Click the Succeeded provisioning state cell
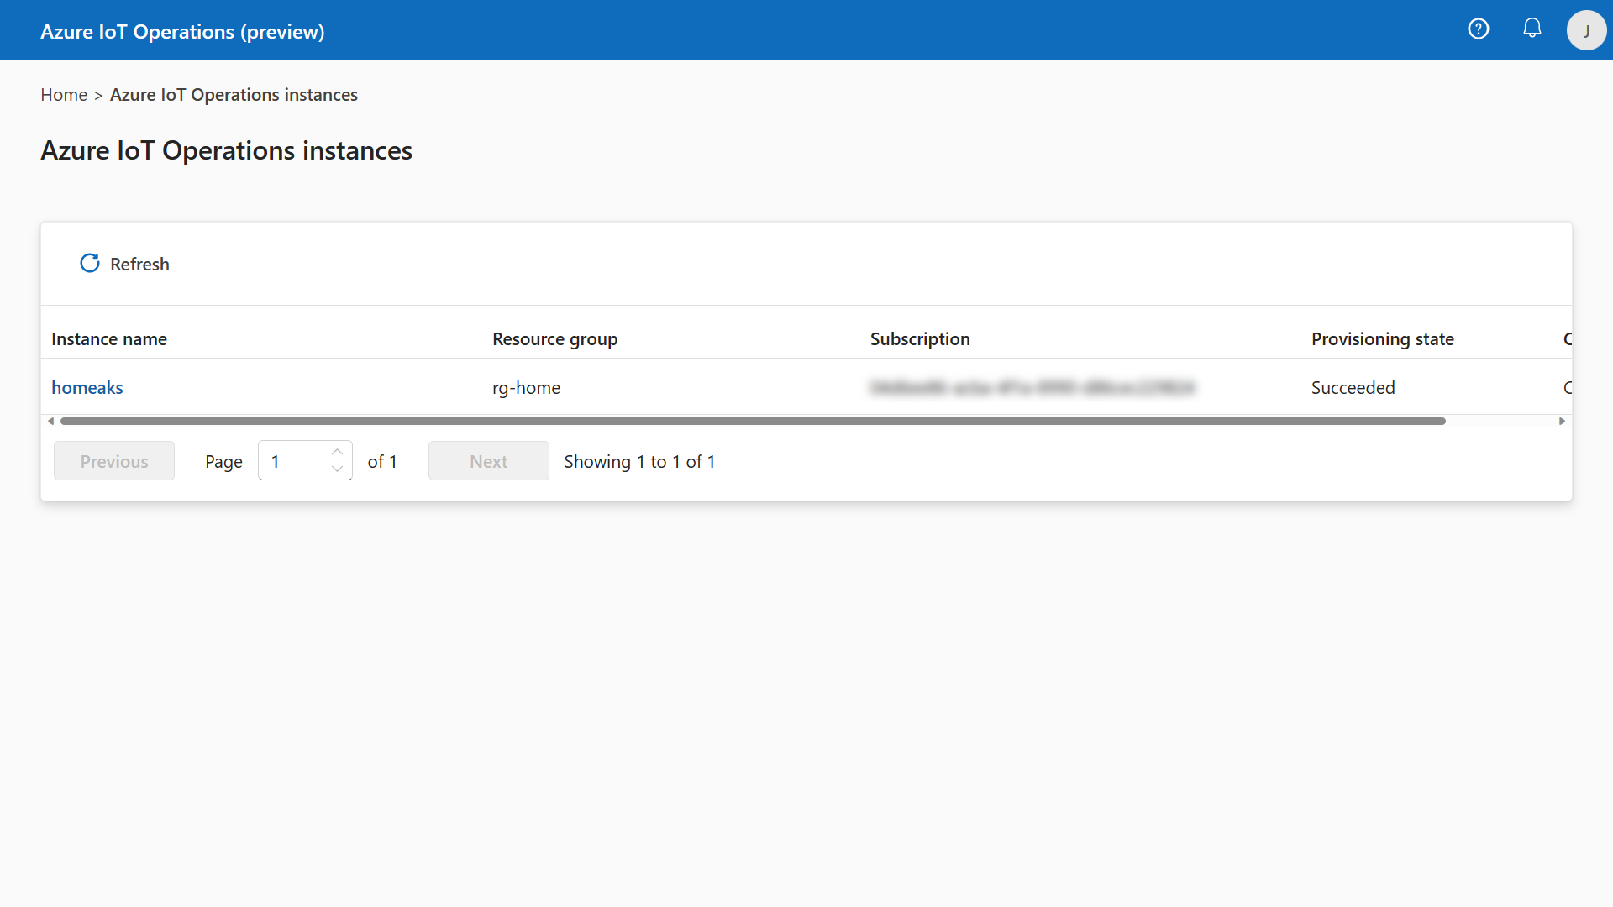The image size is (1613, 907). coord(1353,387)
